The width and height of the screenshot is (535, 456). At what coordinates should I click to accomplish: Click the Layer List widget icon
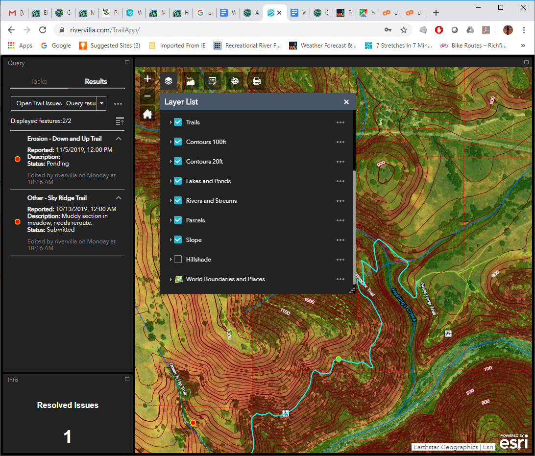point(169,81)
